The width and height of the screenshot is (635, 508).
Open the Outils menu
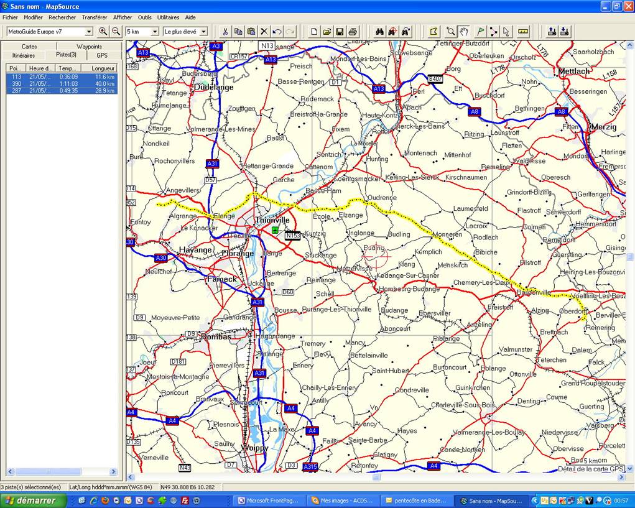click(144, 17)
